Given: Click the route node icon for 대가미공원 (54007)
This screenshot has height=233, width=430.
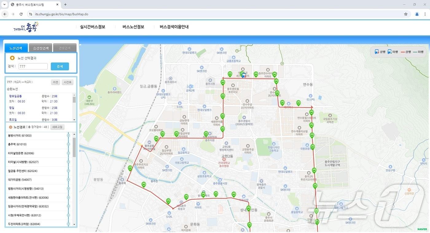Looking at the screenshot, I should click(68, 180).
